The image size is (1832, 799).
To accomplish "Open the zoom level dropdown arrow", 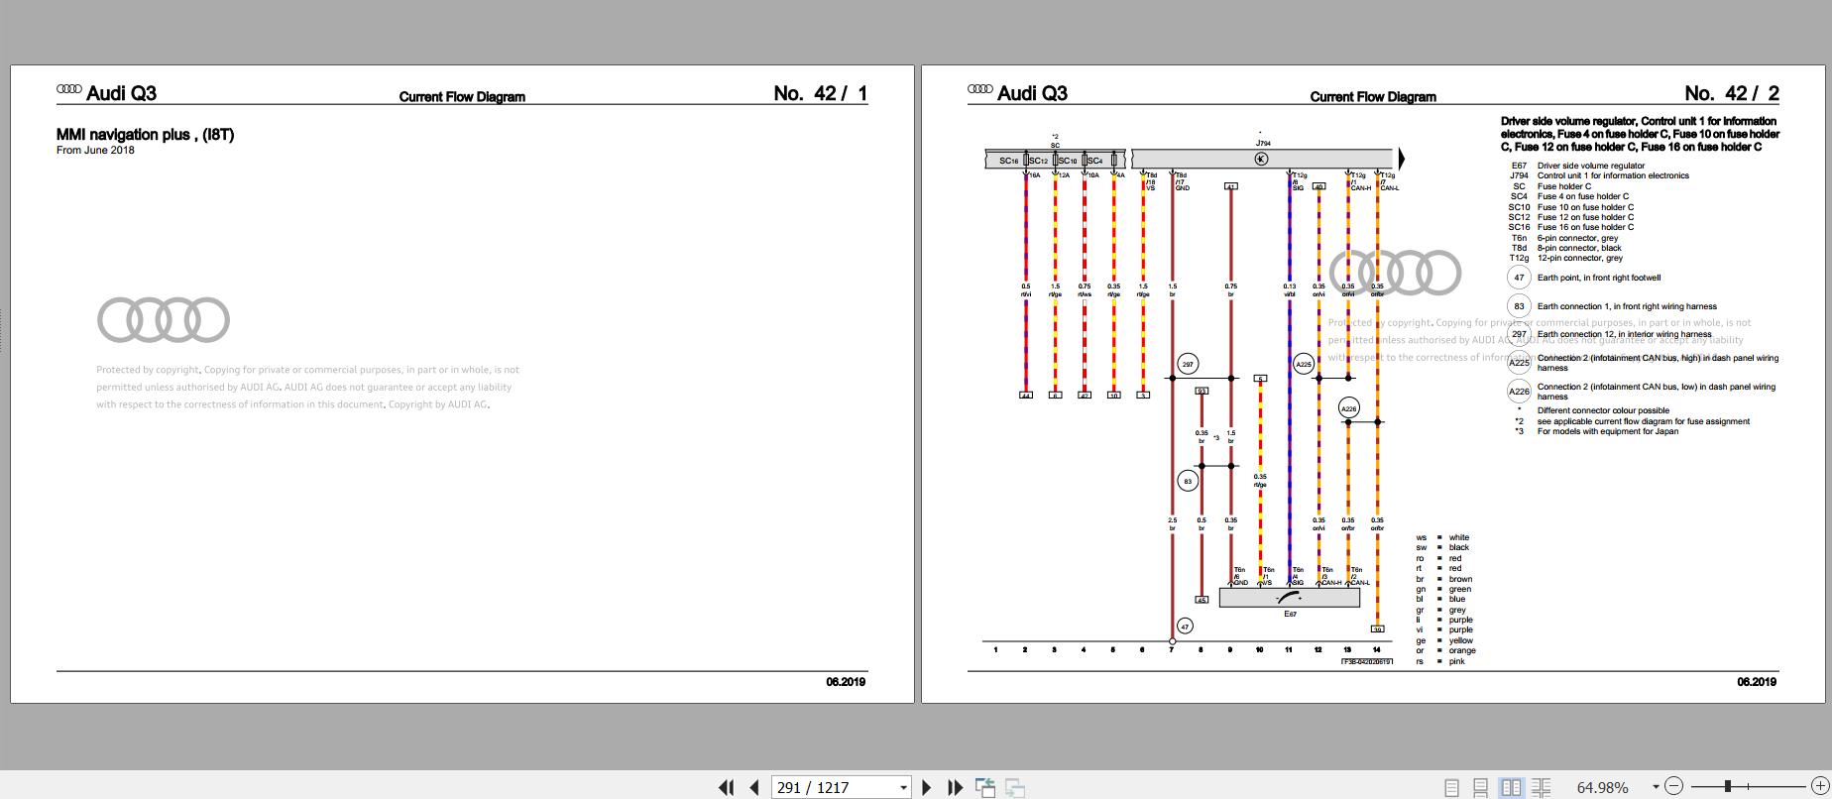I will click(x=1656, y=787).
